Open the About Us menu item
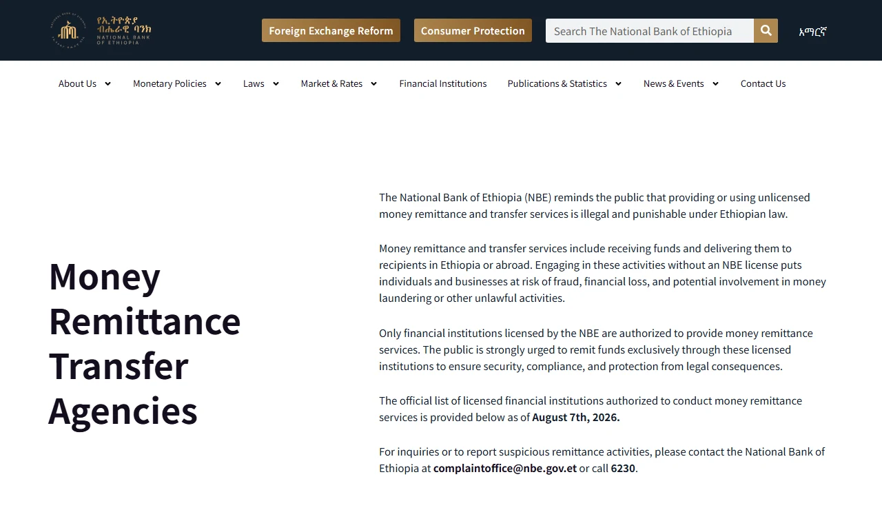882x510 pixels. pyautogui.click(x=77, y=83)
